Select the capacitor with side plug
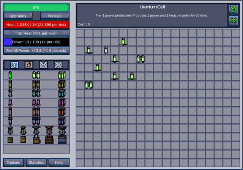 pyautogui.click(x=36, y=139)
